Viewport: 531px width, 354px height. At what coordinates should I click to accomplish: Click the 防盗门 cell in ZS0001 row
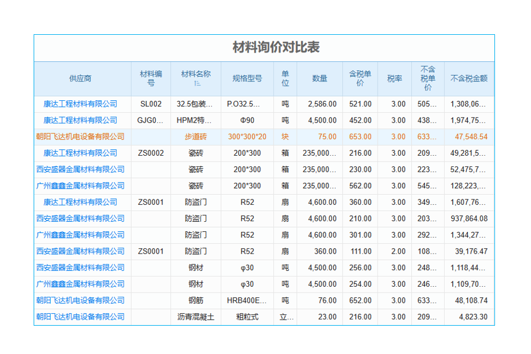pyautogui.click(x=196, y=202)
